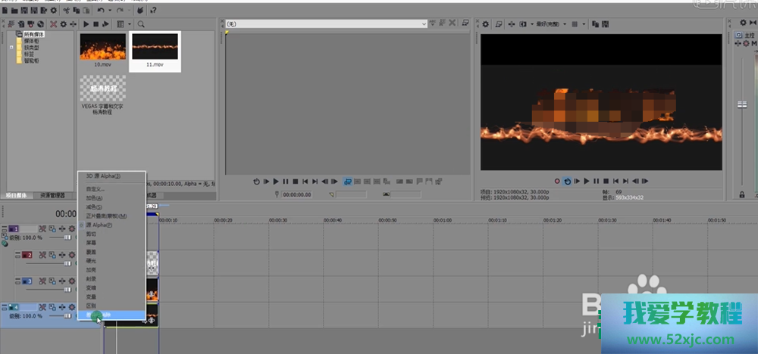
Task: Toggle loop playback in video preview
Action: tap(567, 182)
